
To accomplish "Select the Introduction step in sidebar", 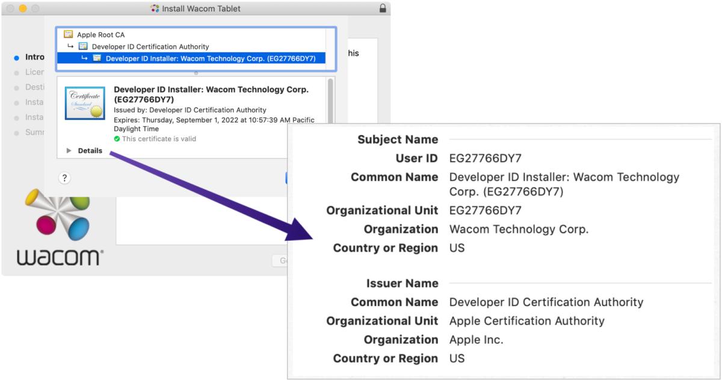I will [29, 57].
